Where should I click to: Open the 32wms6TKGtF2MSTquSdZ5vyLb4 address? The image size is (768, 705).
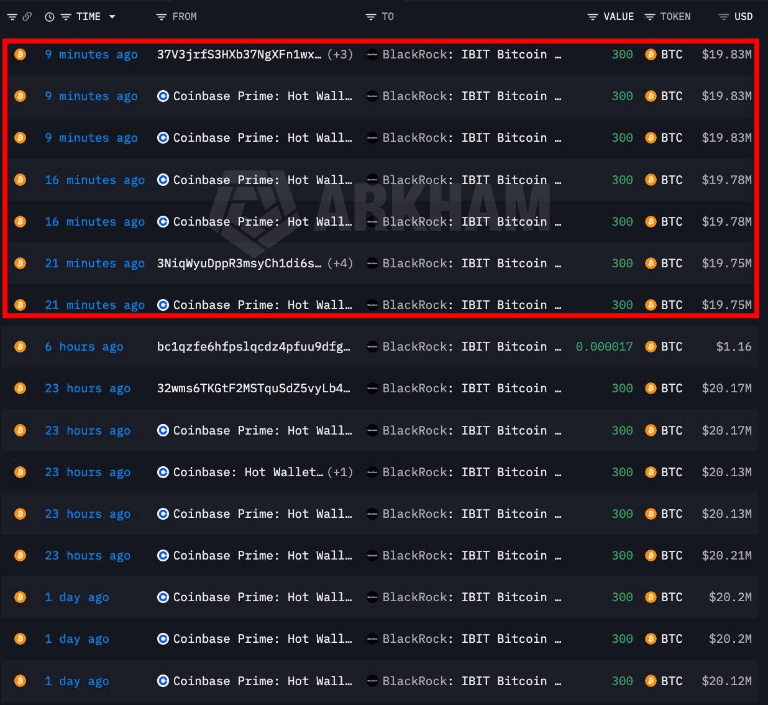(254, 389)
